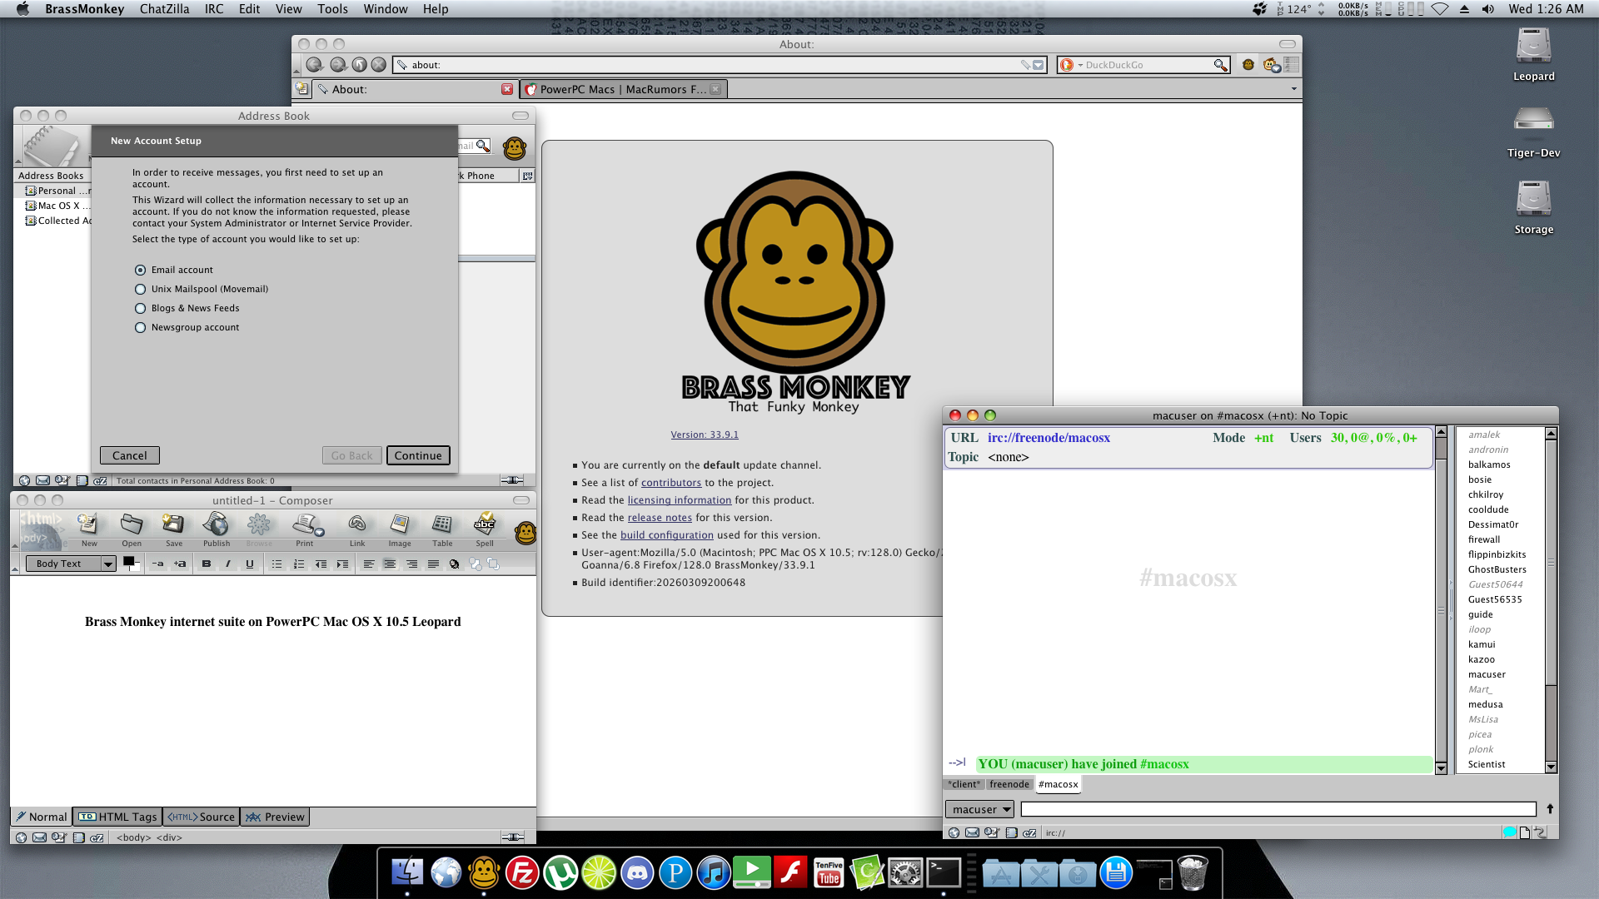Screen dimensions: 1599x899
Task: Switch to Source view in Composer
Action: tap(202, 817)
